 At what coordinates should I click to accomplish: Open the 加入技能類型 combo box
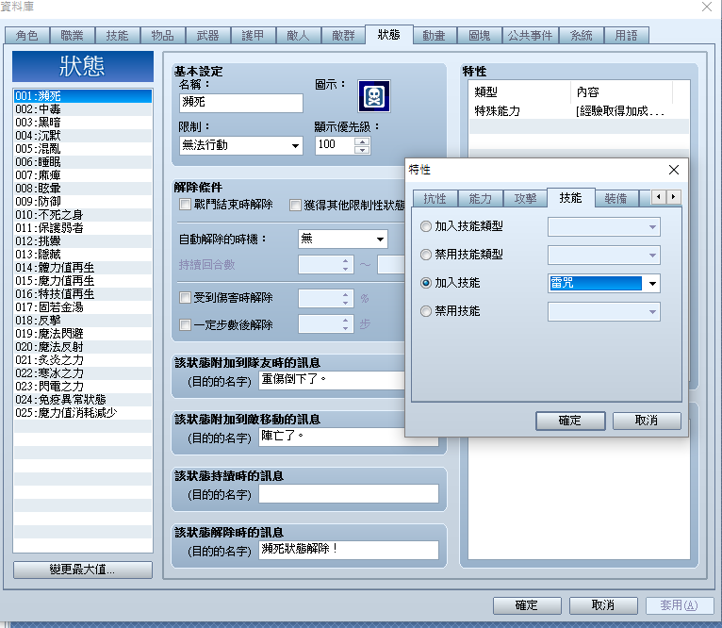[x=603, y=227]
